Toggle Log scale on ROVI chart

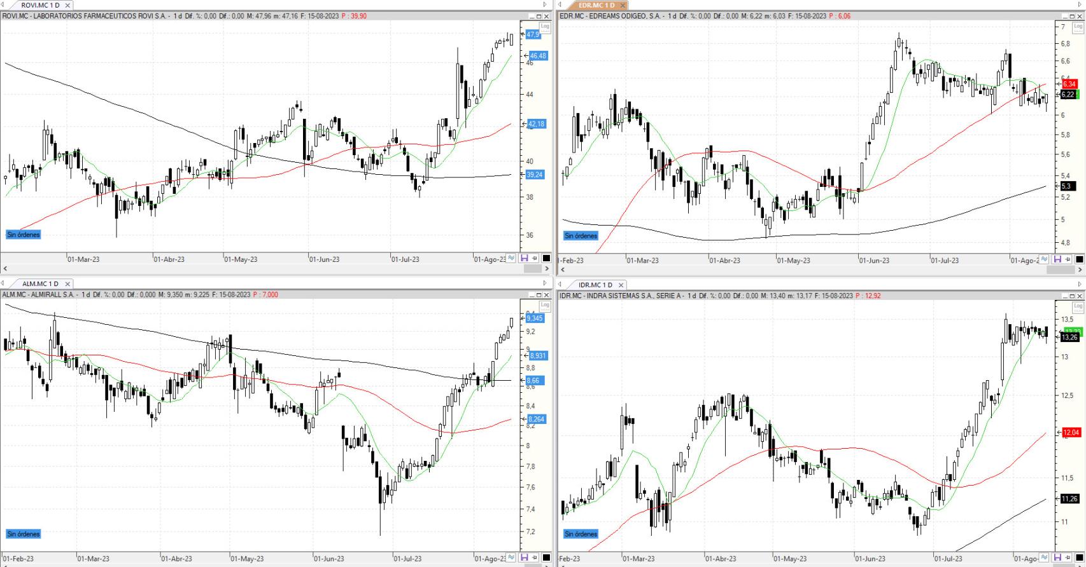(545, 27)
